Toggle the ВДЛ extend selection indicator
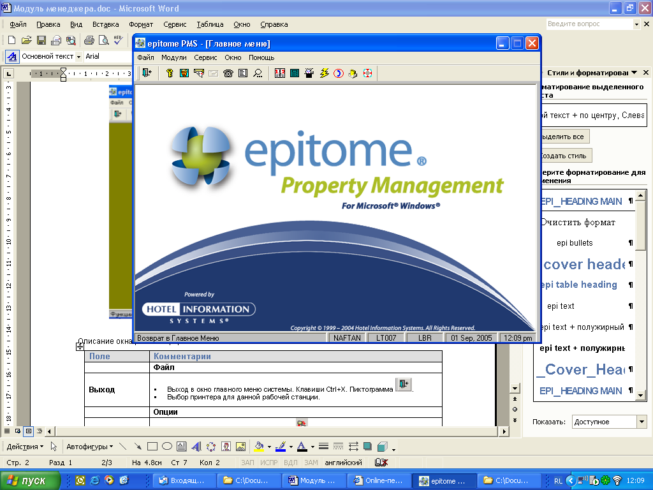 [x=290, y=463]
